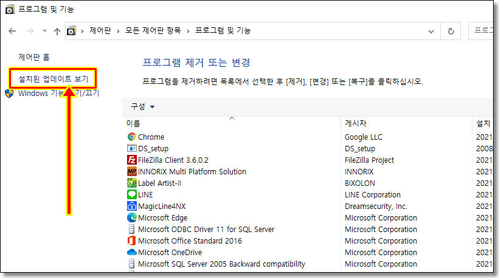Click the Chrome icon in program list
The width and height of the screenshot is (501, 280).
(131, 137)
